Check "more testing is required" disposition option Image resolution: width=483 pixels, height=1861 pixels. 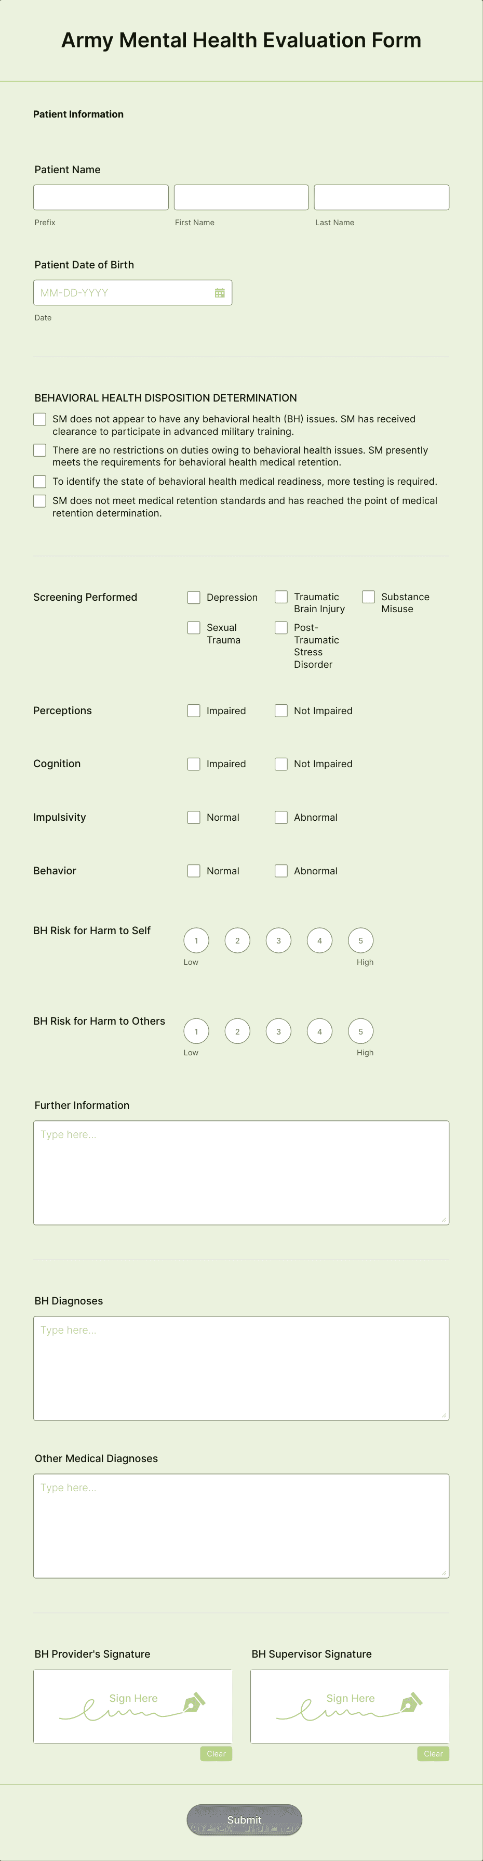(39, 481)
